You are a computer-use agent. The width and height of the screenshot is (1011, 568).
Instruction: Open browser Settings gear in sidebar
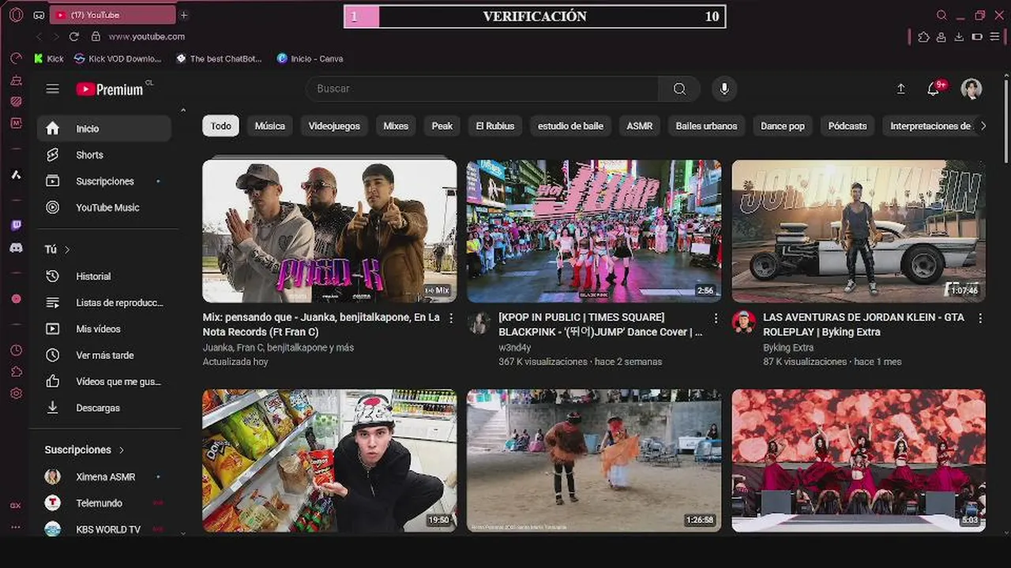(16, 393)
